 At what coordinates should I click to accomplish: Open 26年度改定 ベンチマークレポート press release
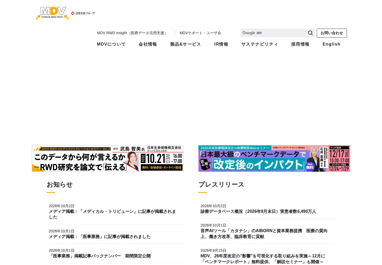pyautogui.click(x=263, y=259)
